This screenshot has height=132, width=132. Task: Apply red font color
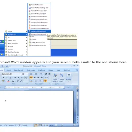pos(8,81)
